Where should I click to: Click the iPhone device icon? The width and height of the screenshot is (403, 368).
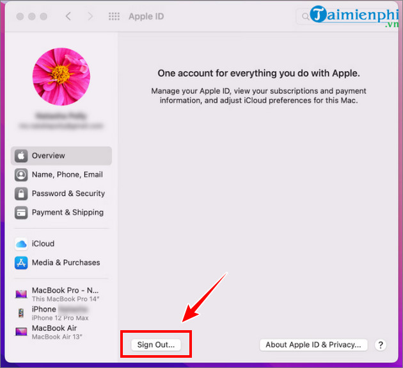click(x=21, y=313)
